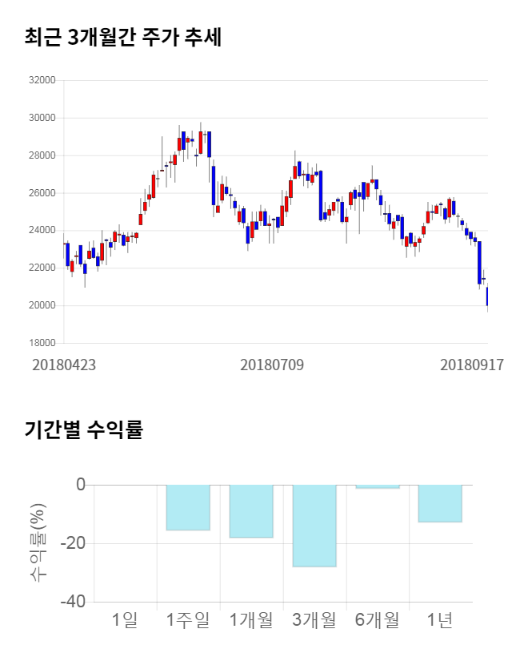Click the 26000 price axis label

click(42, 193)
